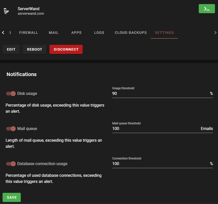The image size is (218, 204).
Task: Open the Apps tab
Action: point(76,33)
